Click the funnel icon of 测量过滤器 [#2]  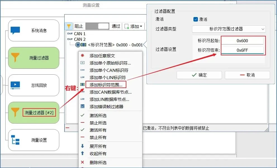click(15, 113)
